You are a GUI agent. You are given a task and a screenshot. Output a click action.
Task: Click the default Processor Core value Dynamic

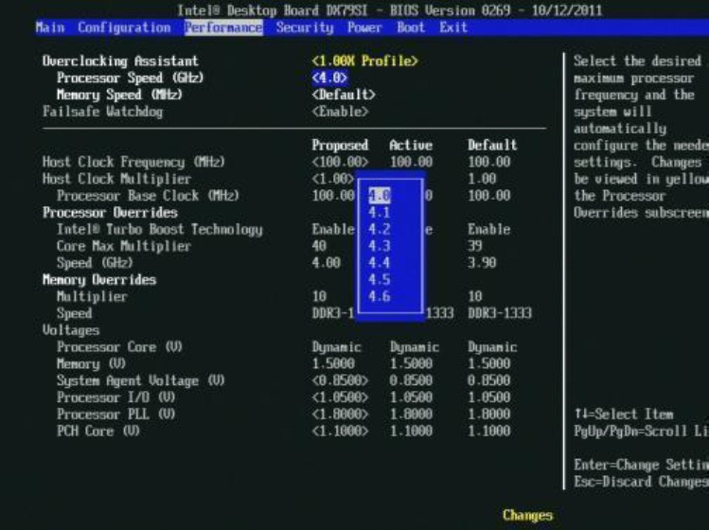coord(492,346)
